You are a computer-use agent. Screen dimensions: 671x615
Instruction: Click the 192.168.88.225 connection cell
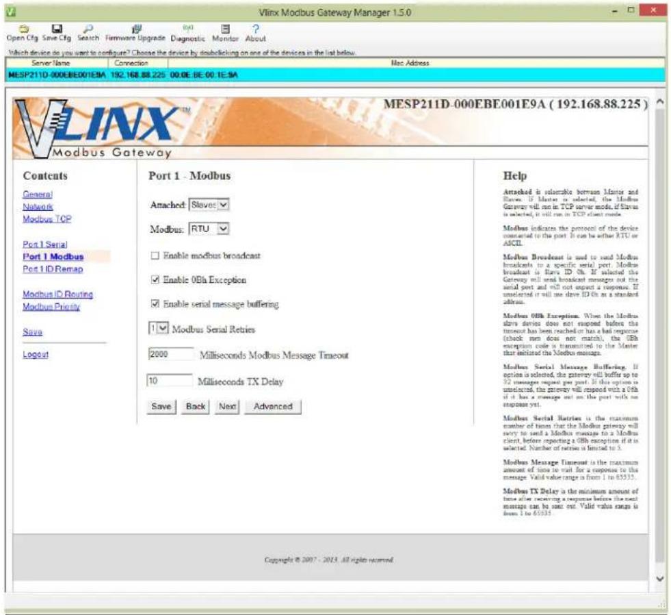pyautogui.click(x=137, y=75)
